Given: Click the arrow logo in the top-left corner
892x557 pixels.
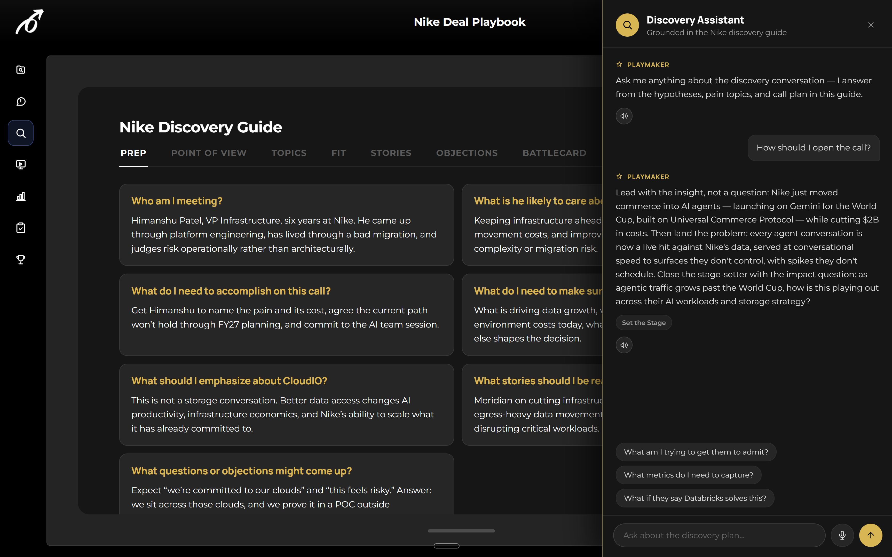Looking at the screenshot, I should tap(29, 22).
